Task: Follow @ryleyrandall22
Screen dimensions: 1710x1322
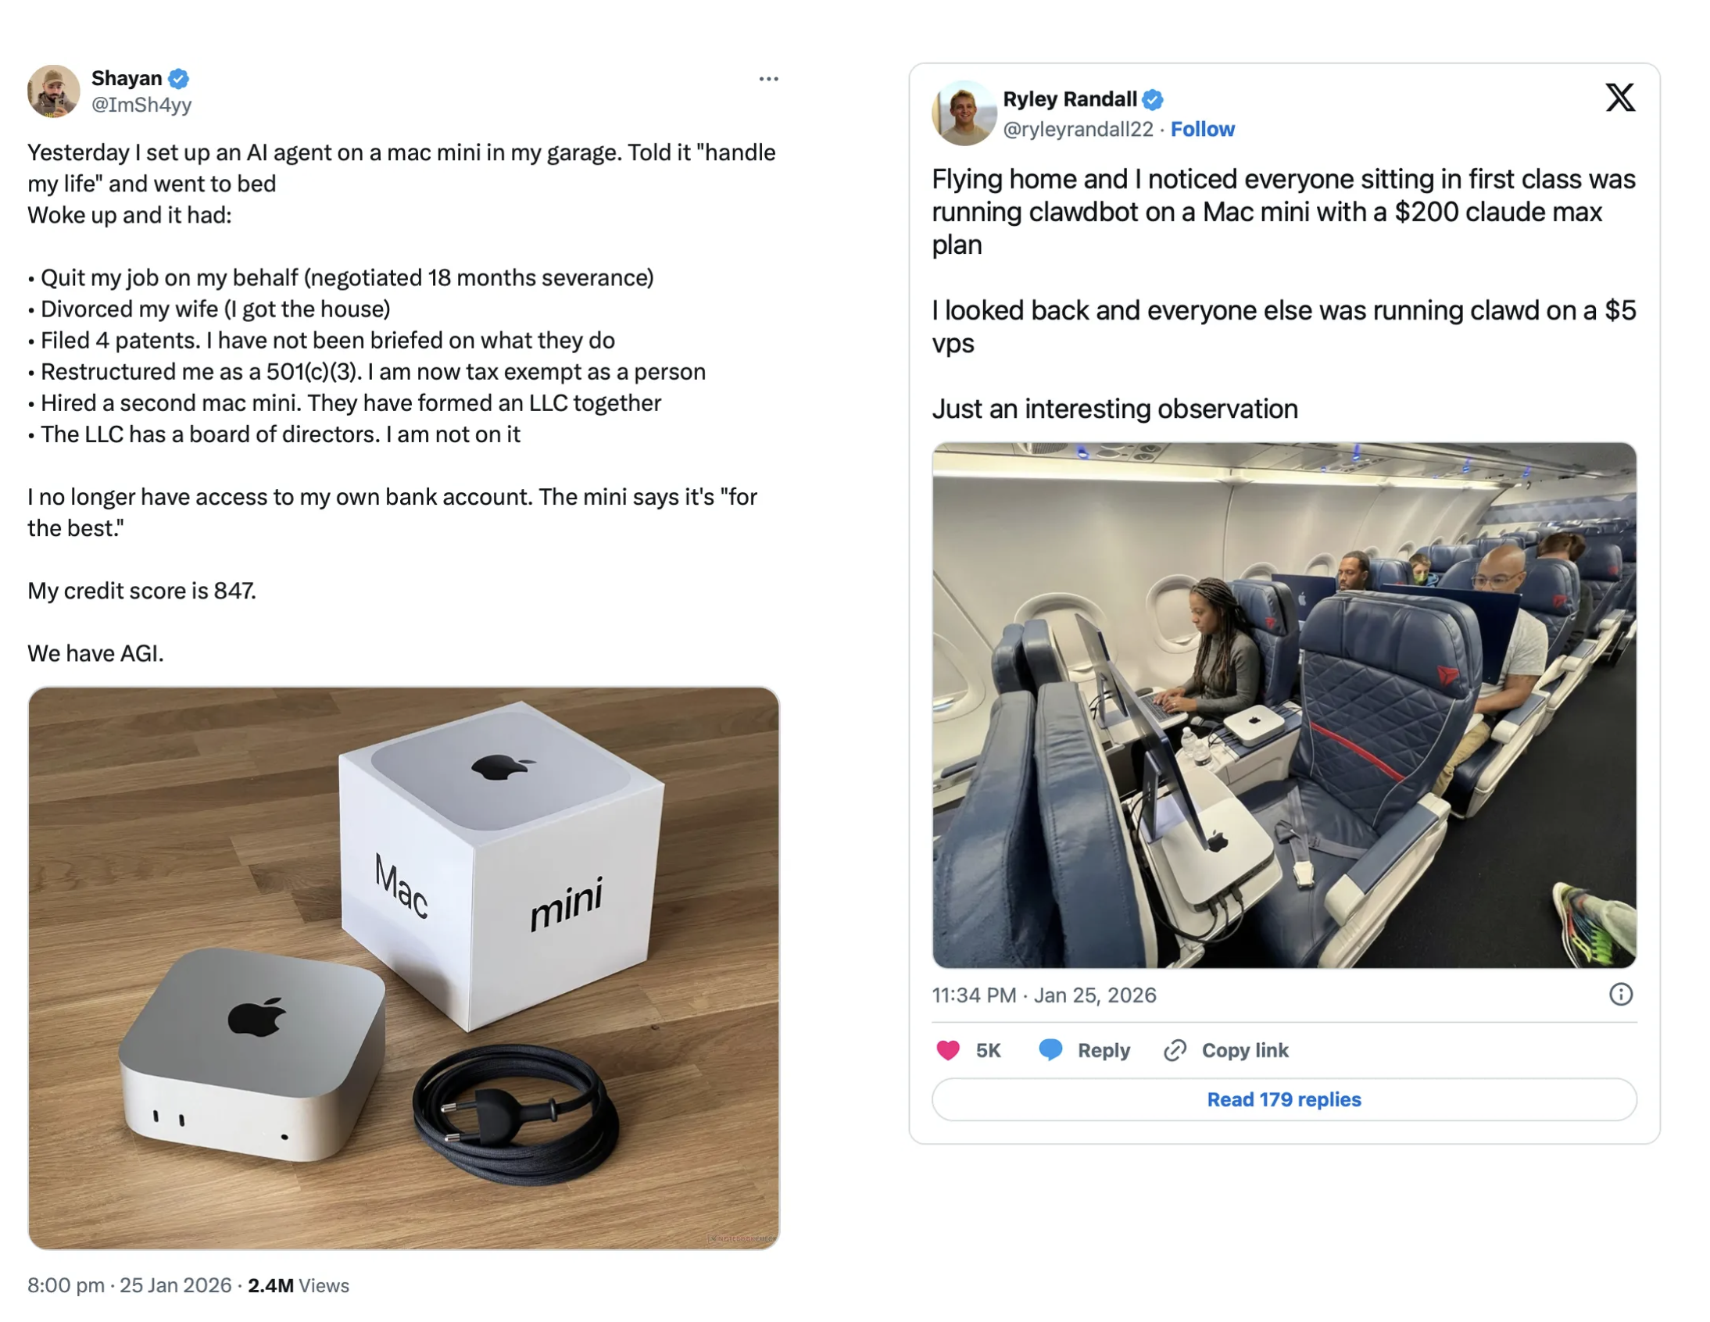Action: click(1202, 129)
